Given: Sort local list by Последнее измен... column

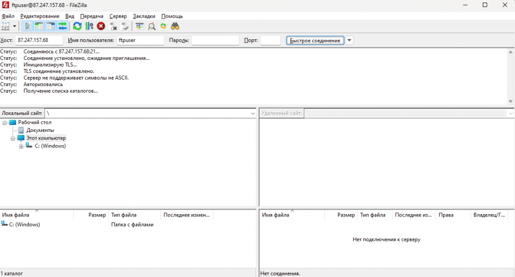Looking at the screenshot, I should 187,215.
